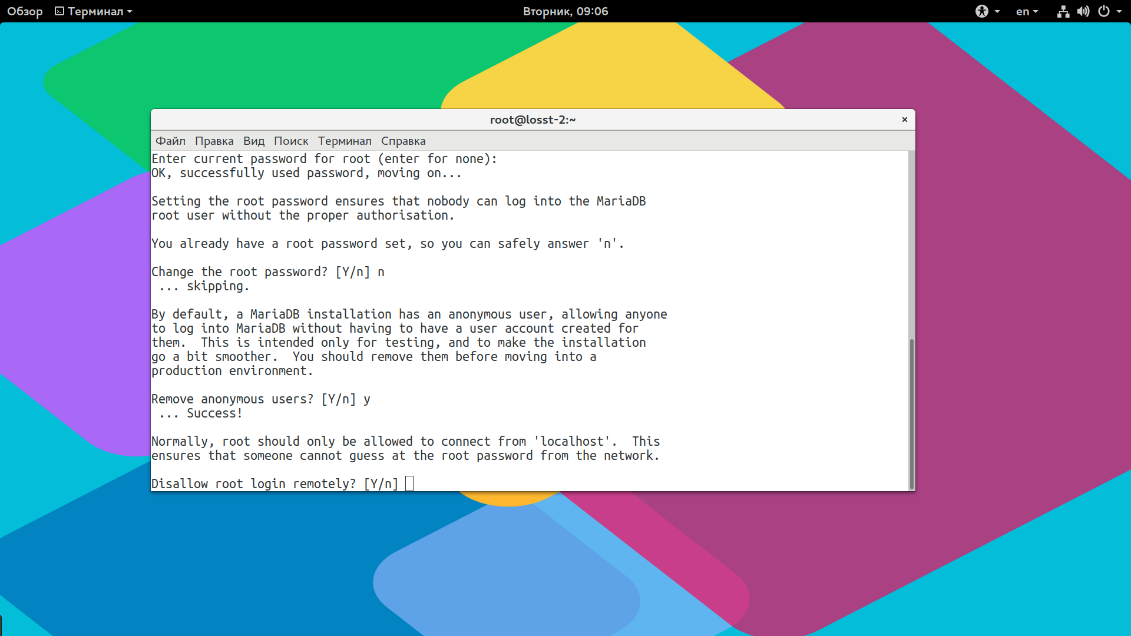Viewport: 1131px width, 636px height.
Task: Click the text 'Disallow root login remotely?'
Action: click(x=254, y=483)
